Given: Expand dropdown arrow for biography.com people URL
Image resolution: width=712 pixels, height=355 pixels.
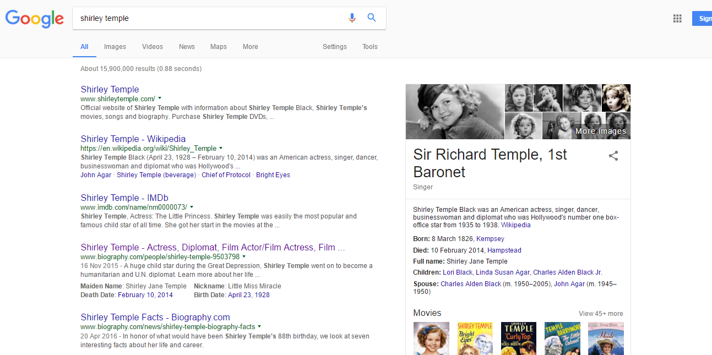Looking at the screenshot, I should [244, 256].
